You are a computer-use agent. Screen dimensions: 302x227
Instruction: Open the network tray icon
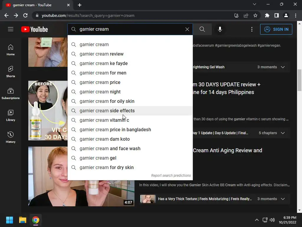click(265, 220)
